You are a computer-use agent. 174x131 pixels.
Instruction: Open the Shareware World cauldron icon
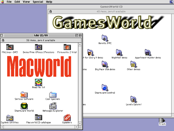coord(24,106)
